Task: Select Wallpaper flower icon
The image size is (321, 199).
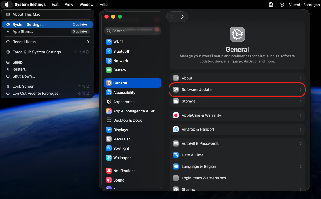Action: [109, 158]
